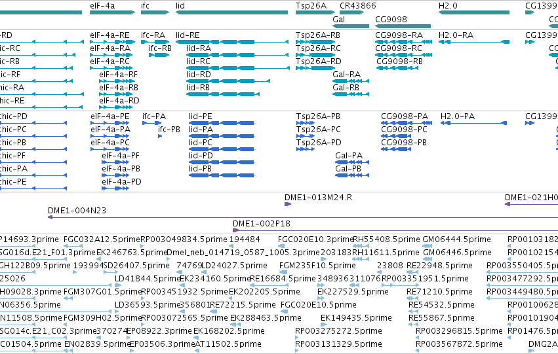The image size is (558, 354).
Task: Open the lid-RE transcript model
Action: (x=231, y=42)
